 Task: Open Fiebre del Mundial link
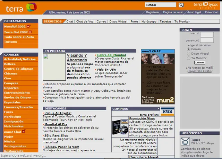(x=111, y=55)
